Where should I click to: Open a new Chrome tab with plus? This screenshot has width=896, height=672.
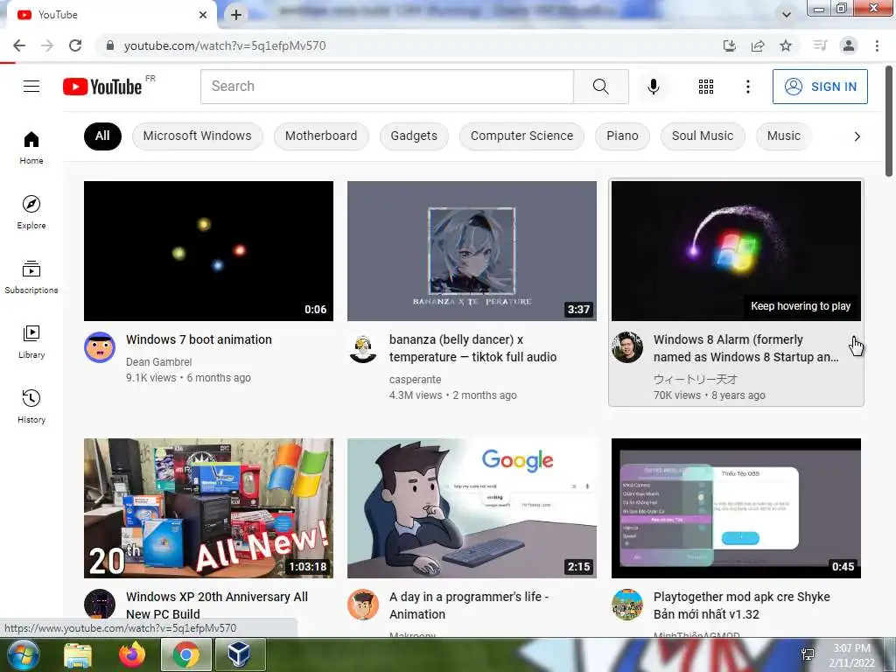click(236, 15)
